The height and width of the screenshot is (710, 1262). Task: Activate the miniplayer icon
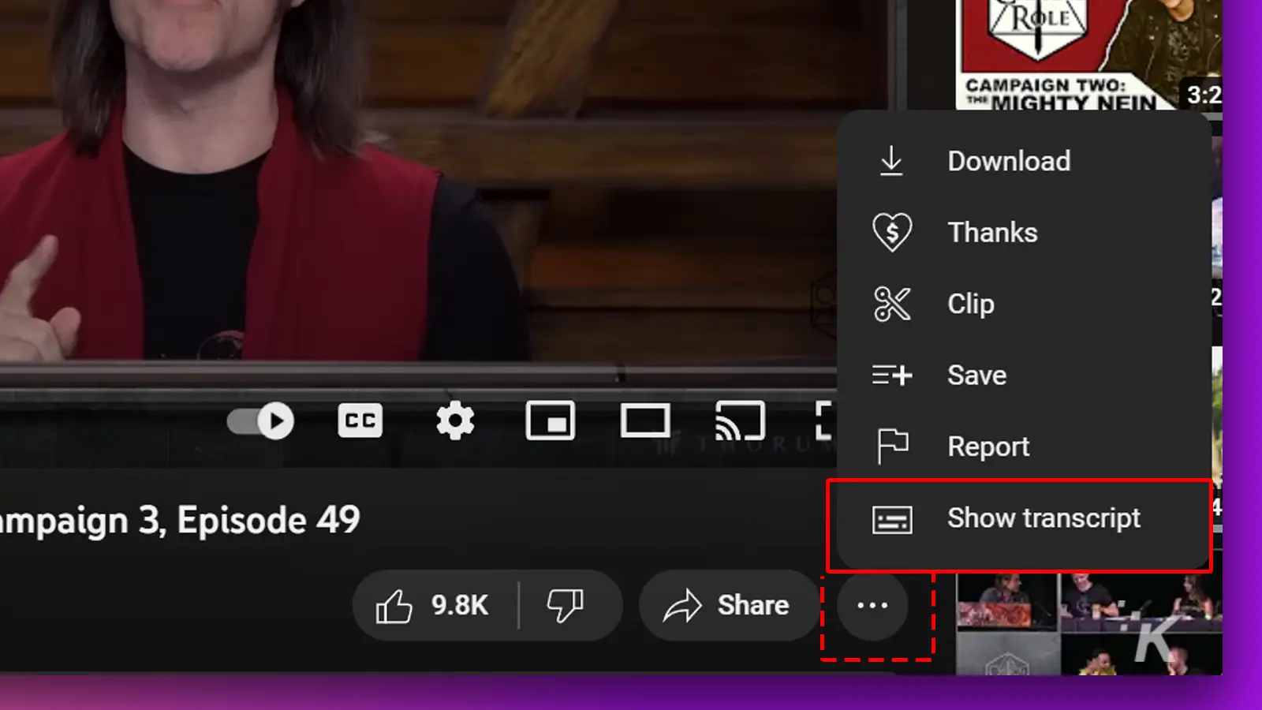coord(550,420)
